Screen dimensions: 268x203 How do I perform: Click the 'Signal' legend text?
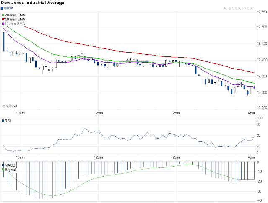10,170
